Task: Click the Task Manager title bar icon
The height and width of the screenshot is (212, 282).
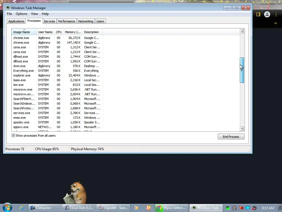Action: pos(7,8)
